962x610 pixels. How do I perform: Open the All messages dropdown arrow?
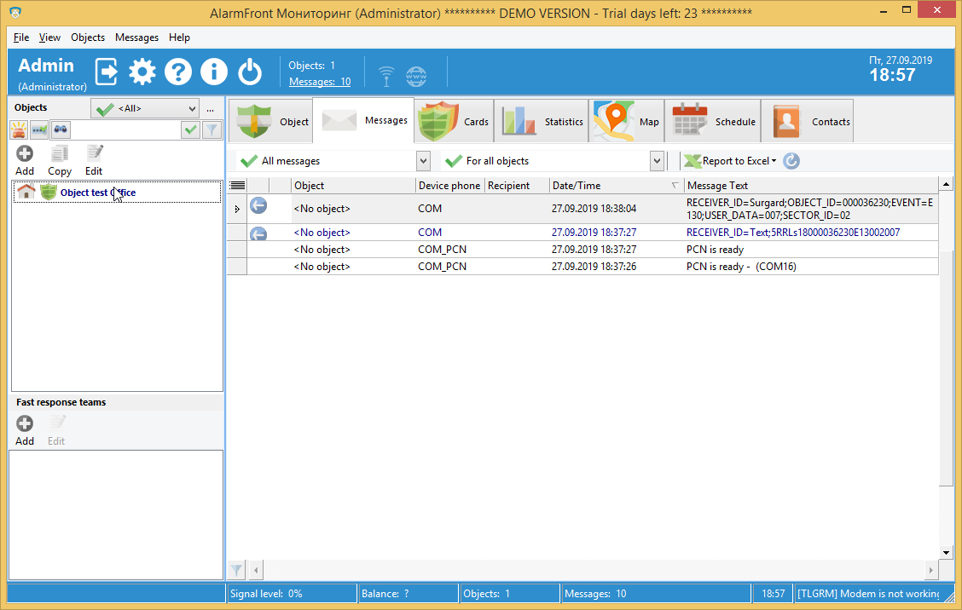click(423, 161)
